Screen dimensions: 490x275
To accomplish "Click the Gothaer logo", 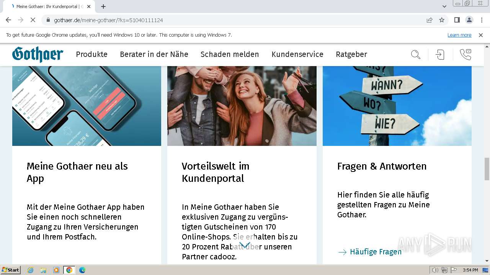I will 38,54.
